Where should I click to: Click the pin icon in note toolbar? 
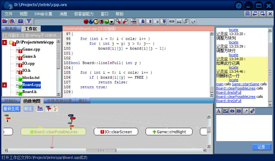coord(246,111)
